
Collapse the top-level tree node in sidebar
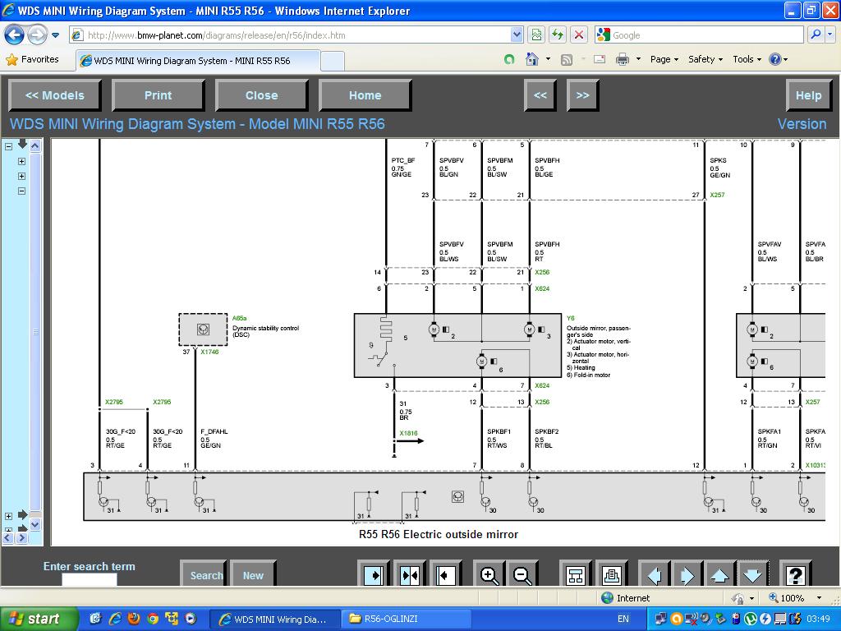pyautogui.click(x=9, y=146)
